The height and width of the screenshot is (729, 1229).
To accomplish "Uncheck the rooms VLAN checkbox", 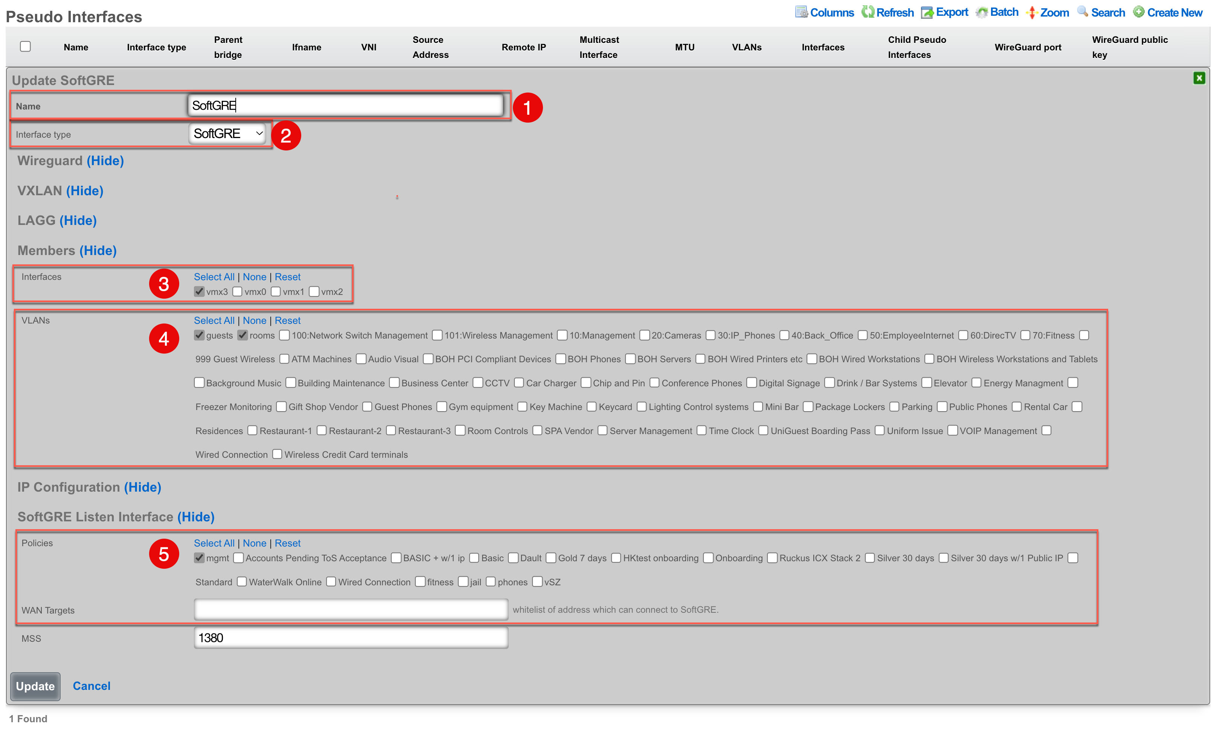I will tap(242, 335).
